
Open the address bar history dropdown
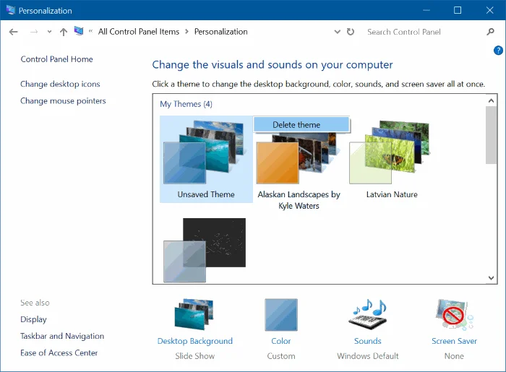338,32
